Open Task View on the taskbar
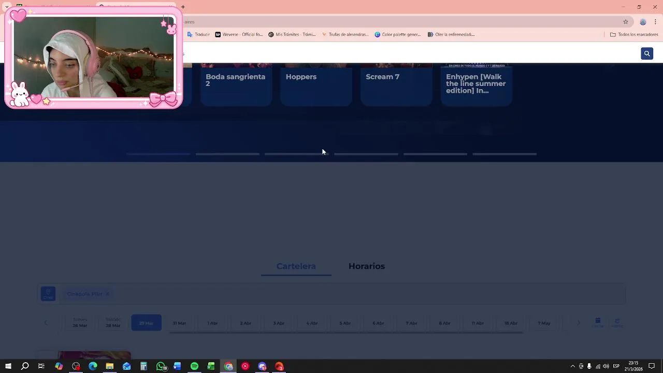Viewport: 663px width, 373px height. pos(41,366)
